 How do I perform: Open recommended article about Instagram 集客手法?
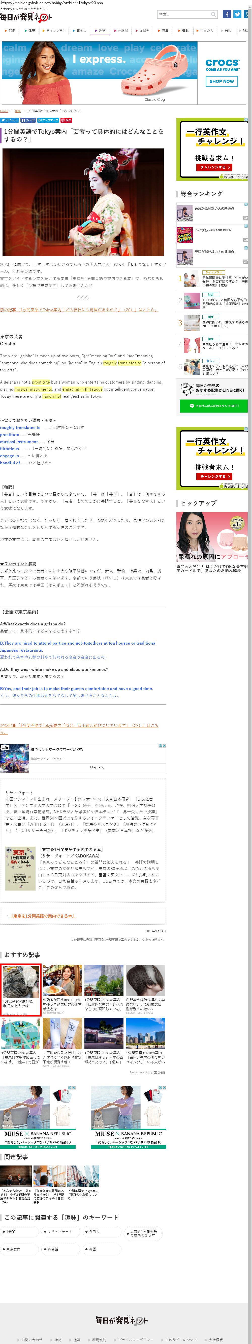click(x=62, y=990)
